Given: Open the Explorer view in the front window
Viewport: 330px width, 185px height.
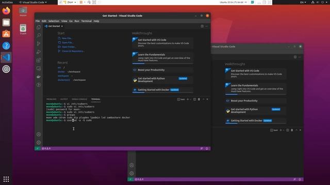Looking at the screenshot, I should pos(39,27).
